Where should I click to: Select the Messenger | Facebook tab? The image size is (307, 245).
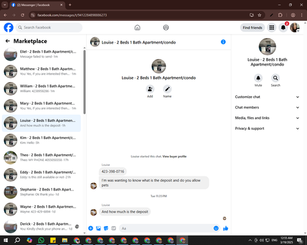coord(37,5)
